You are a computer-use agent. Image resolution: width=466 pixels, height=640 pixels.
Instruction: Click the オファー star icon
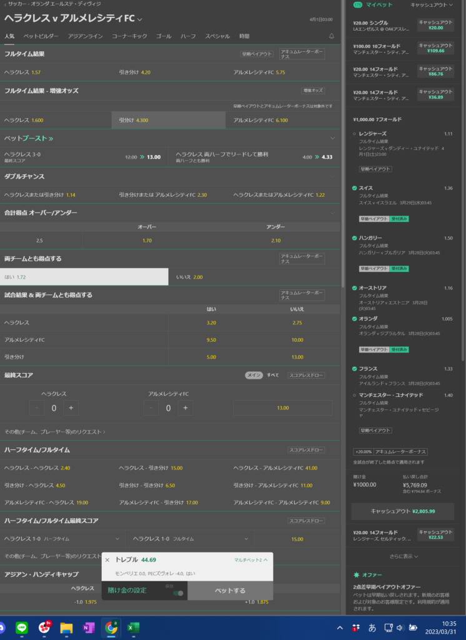click(356, 575)
